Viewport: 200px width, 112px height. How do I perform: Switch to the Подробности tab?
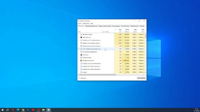(134, 26)
